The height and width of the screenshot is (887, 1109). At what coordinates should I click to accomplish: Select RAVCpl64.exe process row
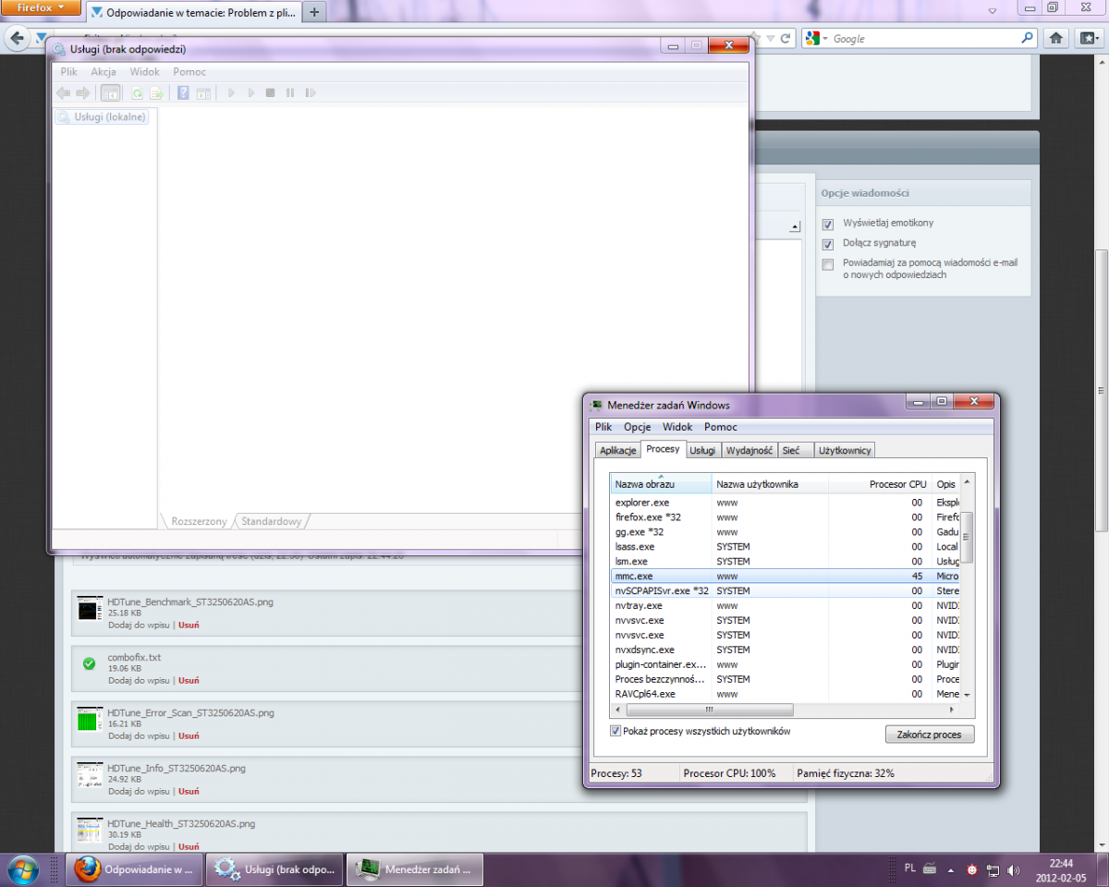tap(786, 694)
